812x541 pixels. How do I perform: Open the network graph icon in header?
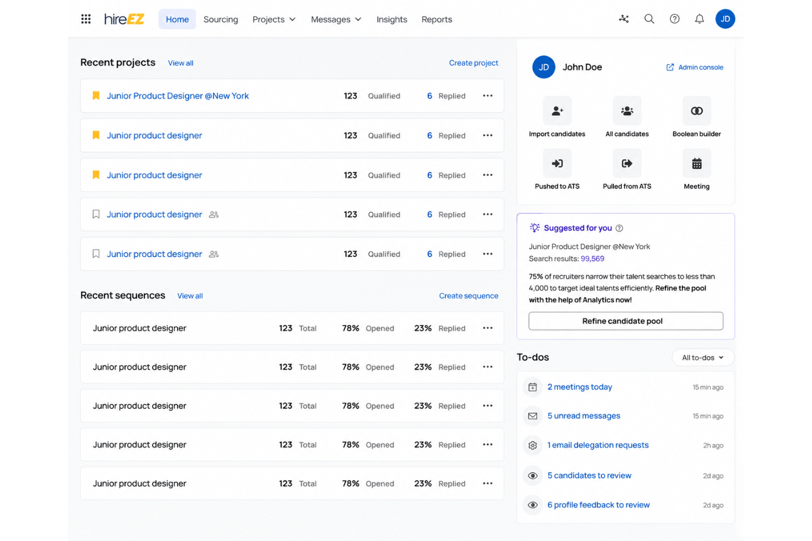624,19
